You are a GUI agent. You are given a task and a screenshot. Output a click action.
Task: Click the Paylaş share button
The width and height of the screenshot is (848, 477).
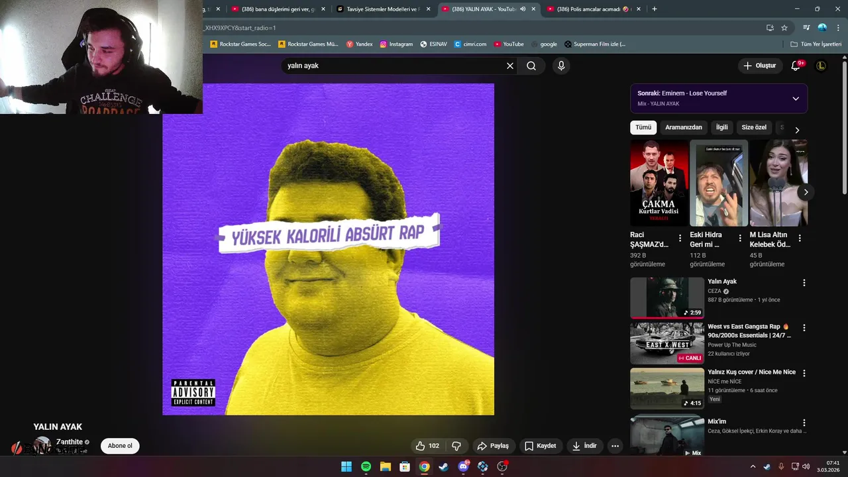click(x=493, y=446)
